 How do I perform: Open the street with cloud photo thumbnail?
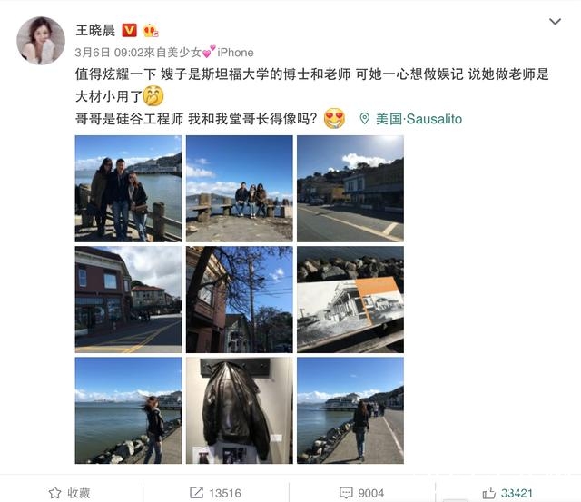point(350,189)
